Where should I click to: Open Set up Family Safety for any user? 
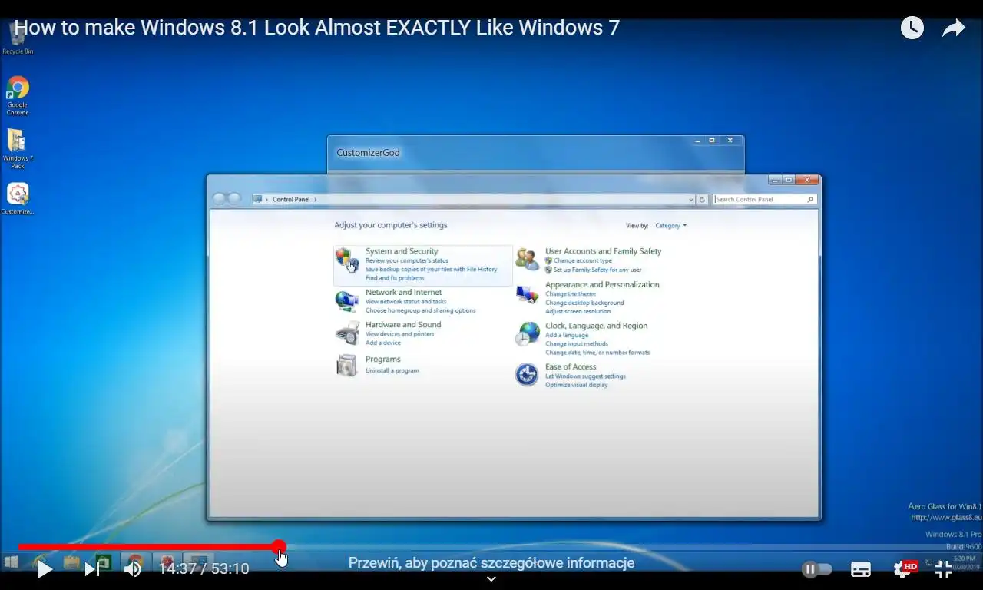coord(597,270)
